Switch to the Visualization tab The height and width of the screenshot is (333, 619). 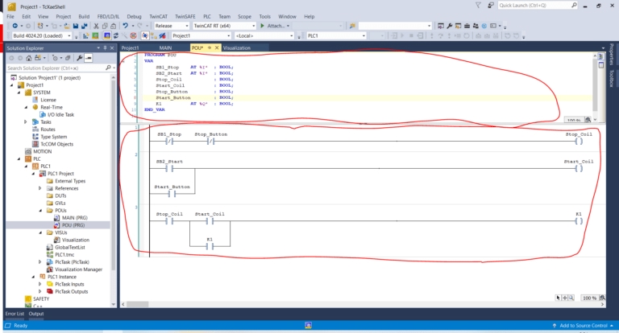coord(236,48)
